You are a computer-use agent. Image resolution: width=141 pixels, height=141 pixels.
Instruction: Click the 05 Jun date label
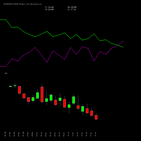(x=55, y=134)
